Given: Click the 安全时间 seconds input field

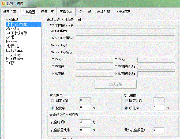Looking at the screenshot, I should pyautogui.click(x=85, y=122).
